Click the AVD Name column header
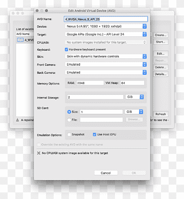The height and width of the screenshot is (199, 184). point(25,34)
